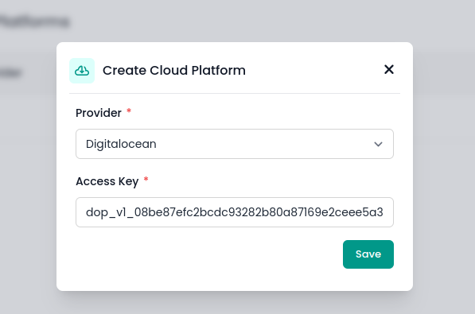This screenshot has width=475, height=314.
Task: Click empty dialog area left of Save
Action: (209, 254)
